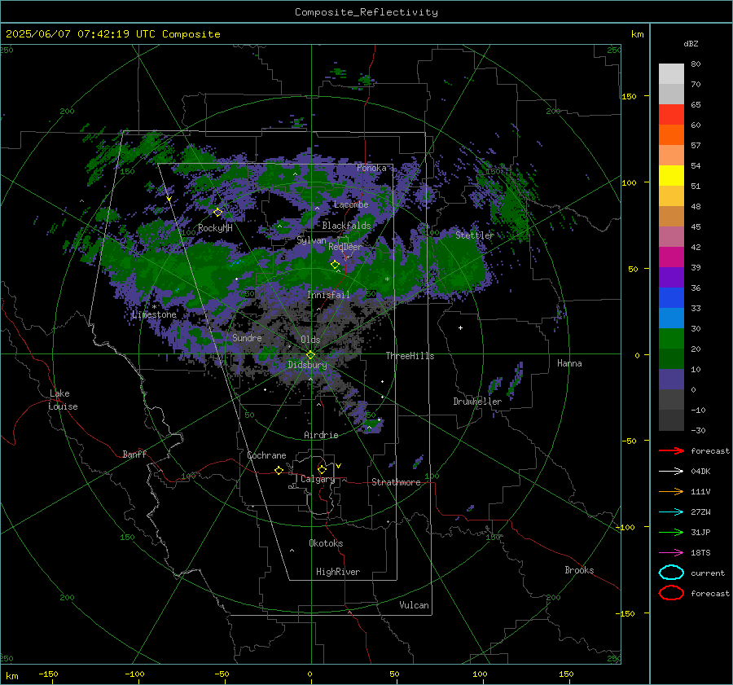Click the red 60-65 dBZ color swatch
The width and height of the screenshot is (733, 685).
671,115
